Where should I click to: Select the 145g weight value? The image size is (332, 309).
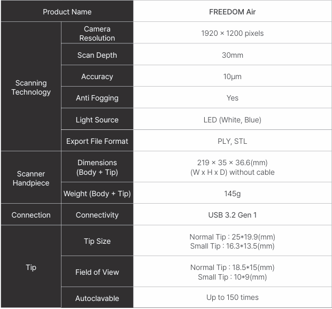(232, 194)
